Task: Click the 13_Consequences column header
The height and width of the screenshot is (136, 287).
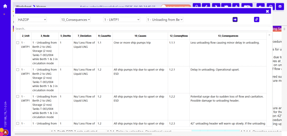Action: click(x=228, y=36)
